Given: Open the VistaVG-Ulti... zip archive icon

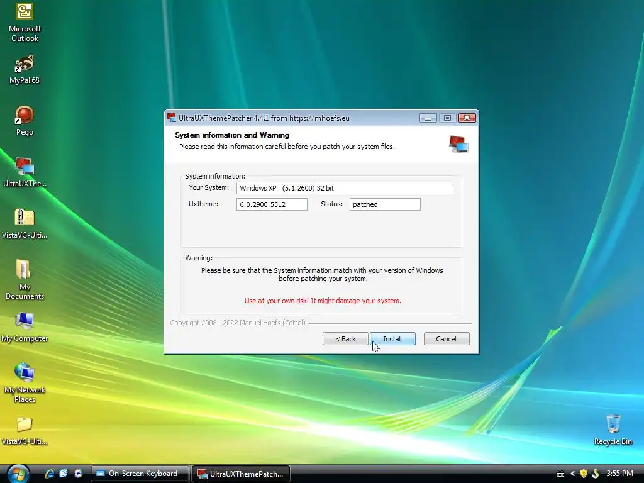Looking at the screenshot, I should coord(25,225).
